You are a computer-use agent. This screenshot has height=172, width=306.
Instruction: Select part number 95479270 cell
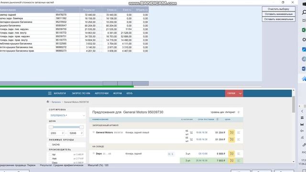(61, 15)
